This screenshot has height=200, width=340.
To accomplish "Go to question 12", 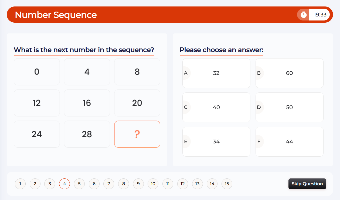I will [x=183, y=184].
